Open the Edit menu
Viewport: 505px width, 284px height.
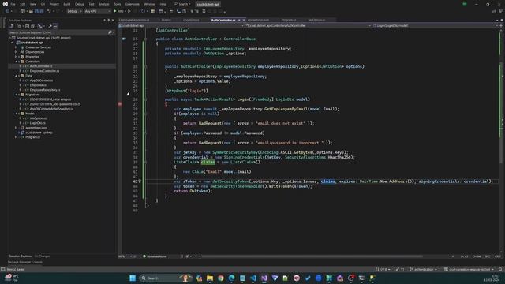[x=23, y=4]
